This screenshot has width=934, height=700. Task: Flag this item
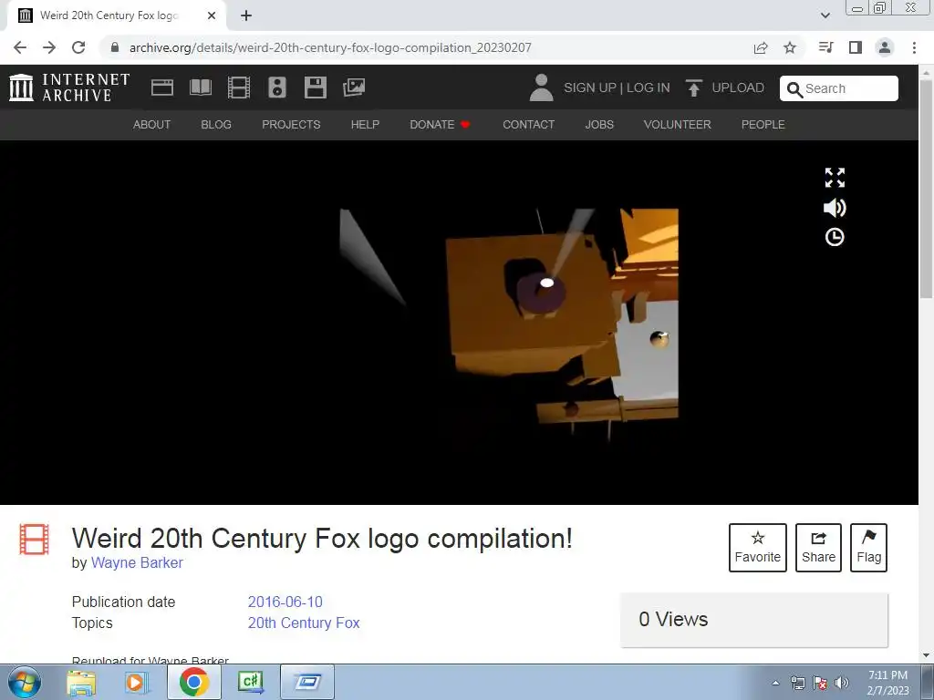tap(868, 548)
